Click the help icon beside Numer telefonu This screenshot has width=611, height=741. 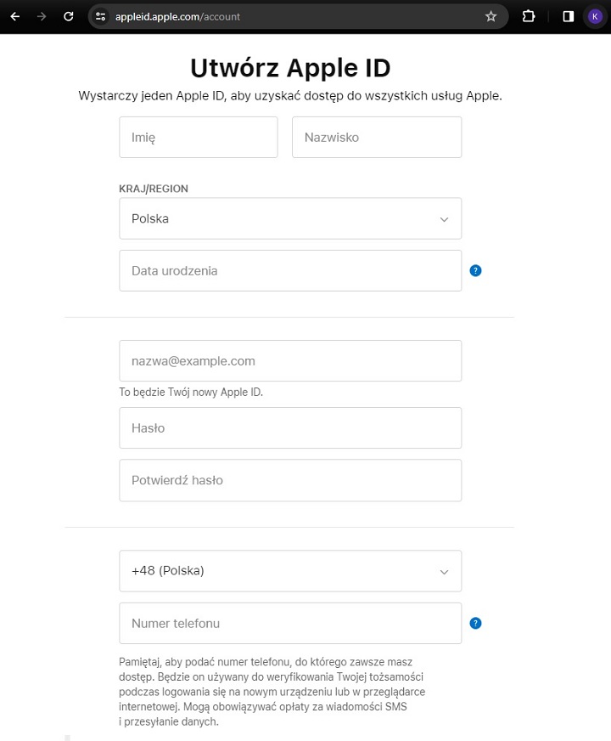click(x=475, y=624)
